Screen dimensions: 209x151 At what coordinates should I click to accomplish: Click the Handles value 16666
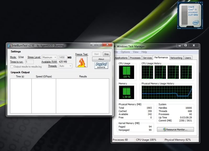pos(189,108)
